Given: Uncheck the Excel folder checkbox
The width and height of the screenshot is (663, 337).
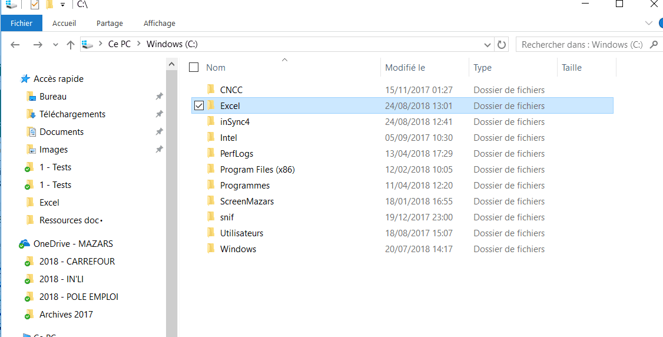Looking at the screenshot, I should pyautogui.click(x=198, y=106).
